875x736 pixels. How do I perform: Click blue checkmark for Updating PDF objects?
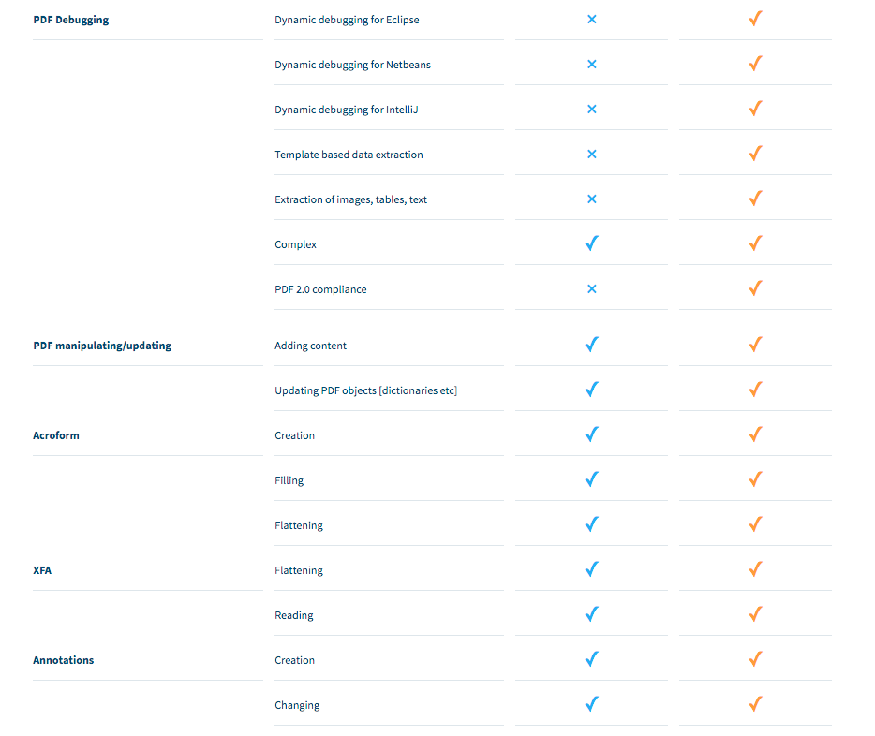tap(591, 390)
